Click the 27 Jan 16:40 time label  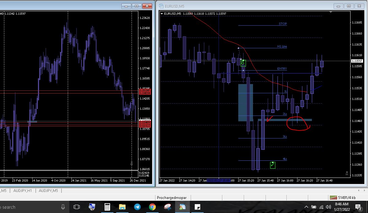[324, 181]
